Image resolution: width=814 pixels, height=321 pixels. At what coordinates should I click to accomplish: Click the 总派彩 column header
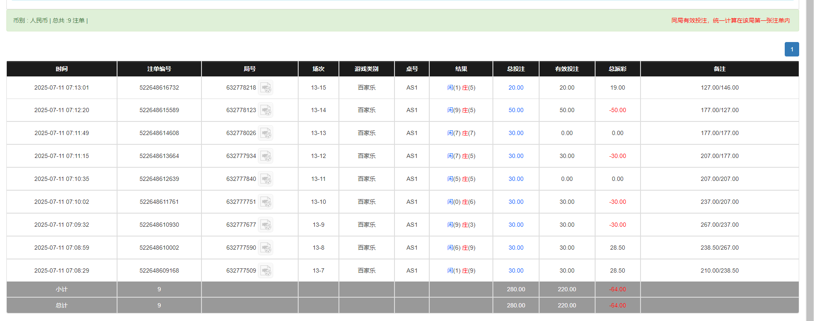click(617, 69)
